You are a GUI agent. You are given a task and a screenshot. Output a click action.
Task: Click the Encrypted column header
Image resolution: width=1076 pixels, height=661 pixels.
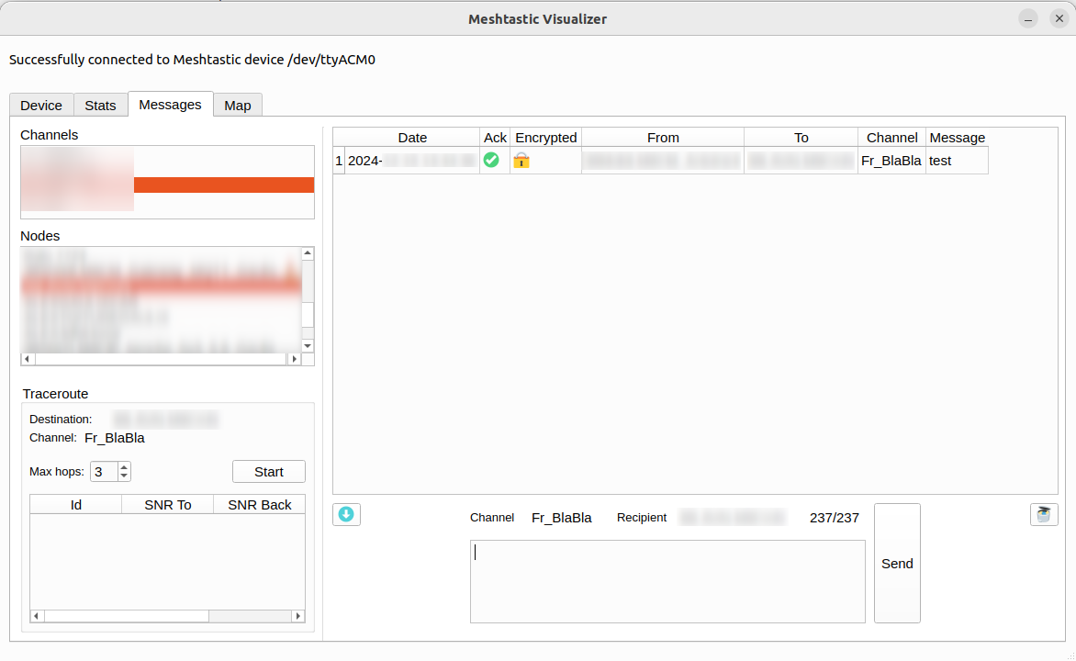546,138
